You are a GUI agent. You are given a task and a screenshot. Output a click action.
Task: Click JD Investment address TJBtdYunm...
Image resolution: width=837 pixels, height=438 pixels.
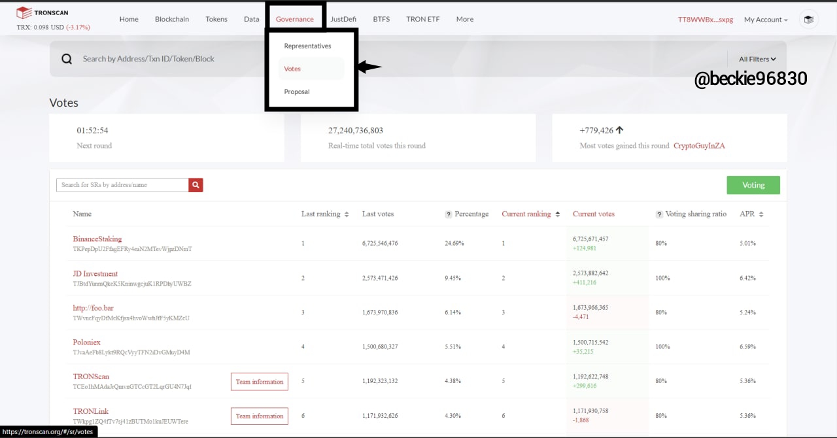click(132, 284)
